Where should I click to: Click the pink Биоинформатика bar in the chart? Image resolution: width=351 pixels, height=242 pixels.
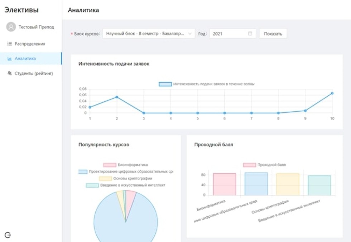pos(224,184)
